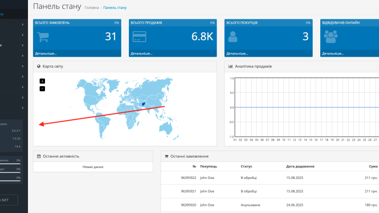This screenshot has height=213, width=379.
Task: Click the credit card icon in ВСЬОГО ПРОДАЖІВ tile
Action: pyautogui.click(x=139, y=37)
